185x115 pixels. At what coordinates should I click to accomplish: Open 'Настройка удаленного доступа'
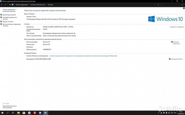point(10,18)
